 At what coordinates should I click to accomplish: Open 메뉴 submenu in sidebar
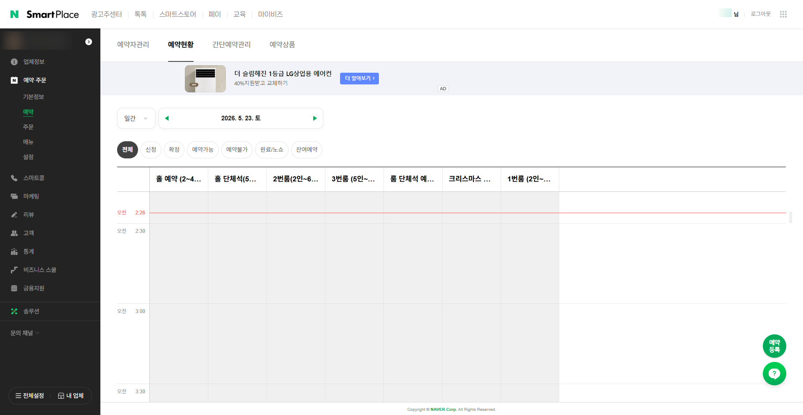point(28,142)
